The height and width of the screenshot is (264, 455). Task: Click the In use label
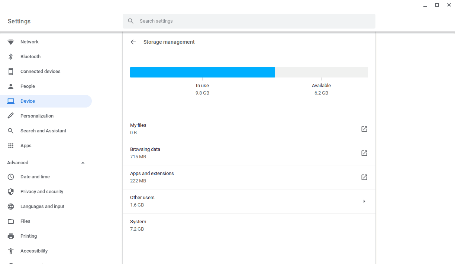[202, 86]
